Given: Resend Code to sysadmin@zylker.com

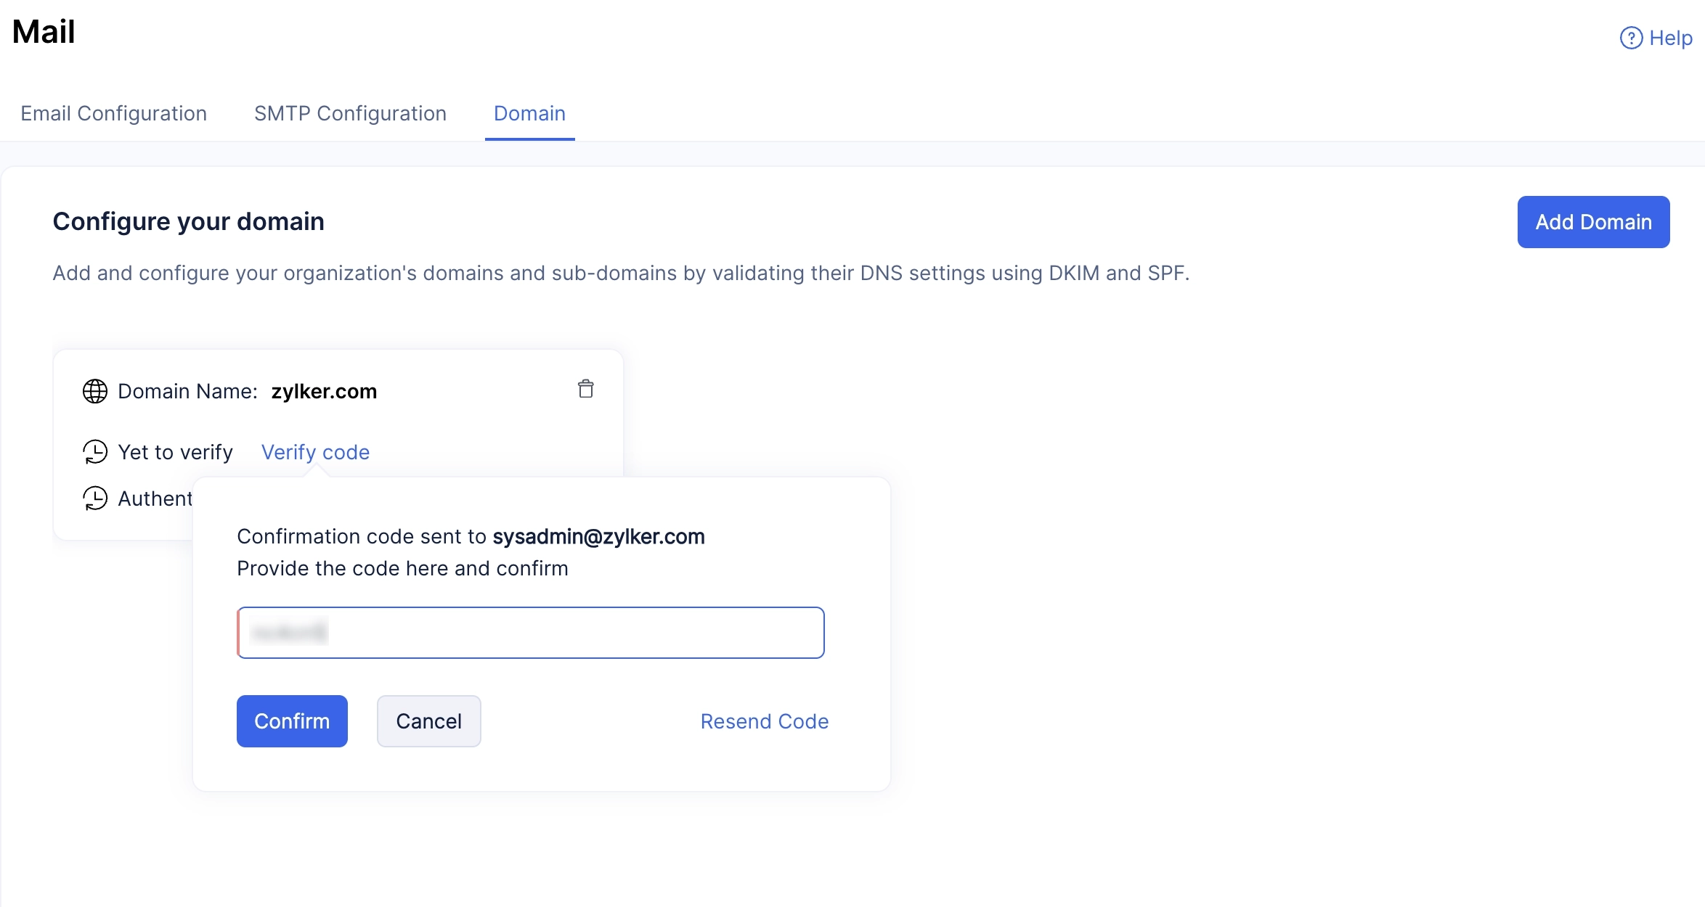Looking at the screenshot, I should pyautogui.click(x=764, y=721).
